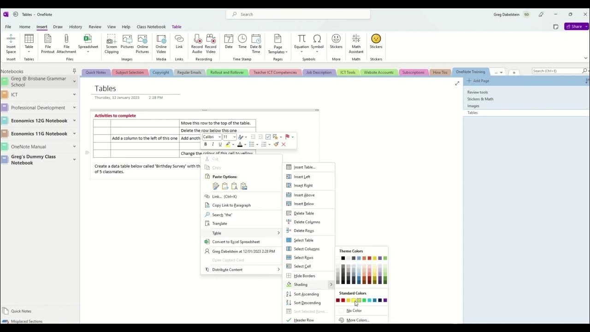Click the File Printout icon

point(48,39)
